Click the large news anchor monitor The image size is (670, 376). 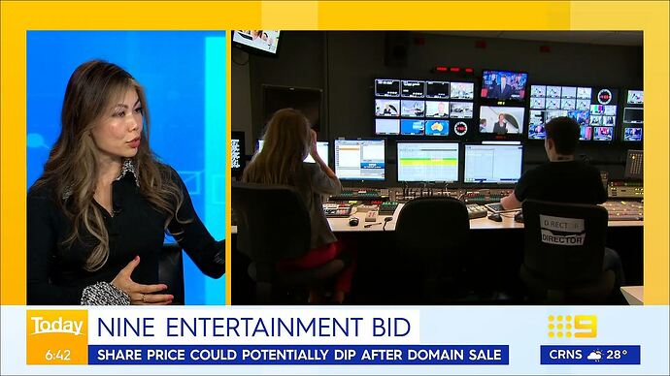504,85
